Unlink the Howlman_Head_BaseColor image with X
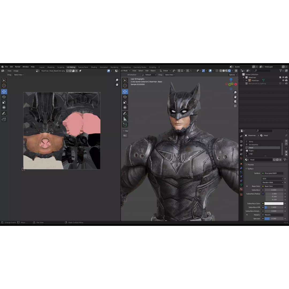This screenshot has width=289, height=289. 76,71
